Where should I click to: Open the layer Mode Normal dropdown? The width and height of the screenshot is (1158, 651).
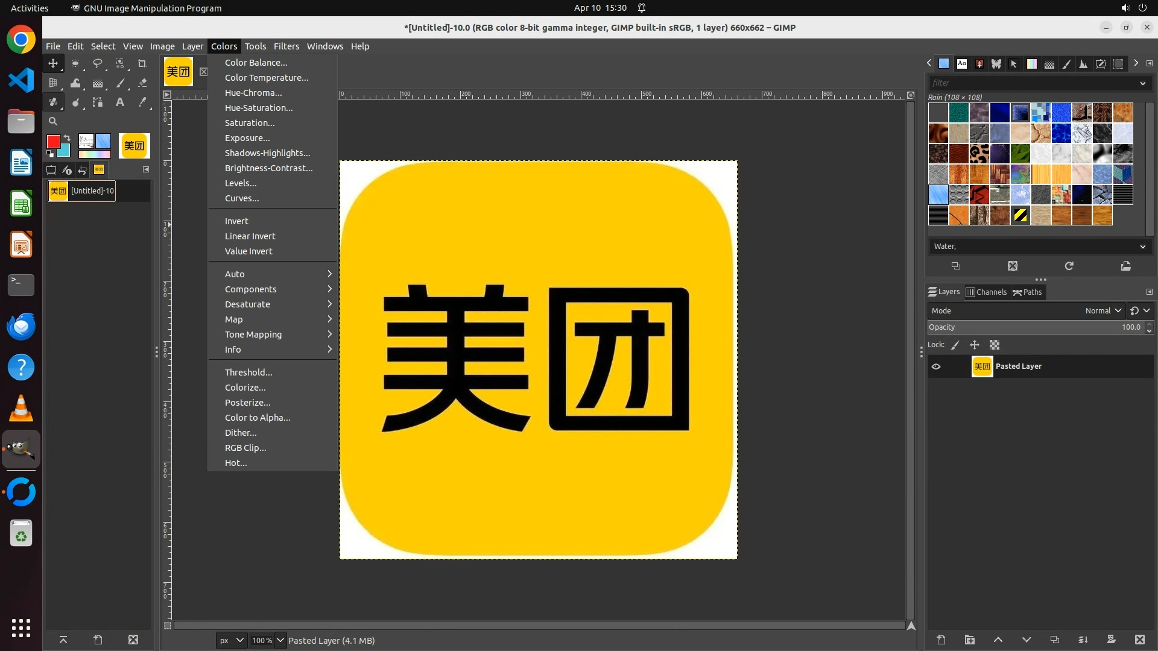click(1103, 310)
